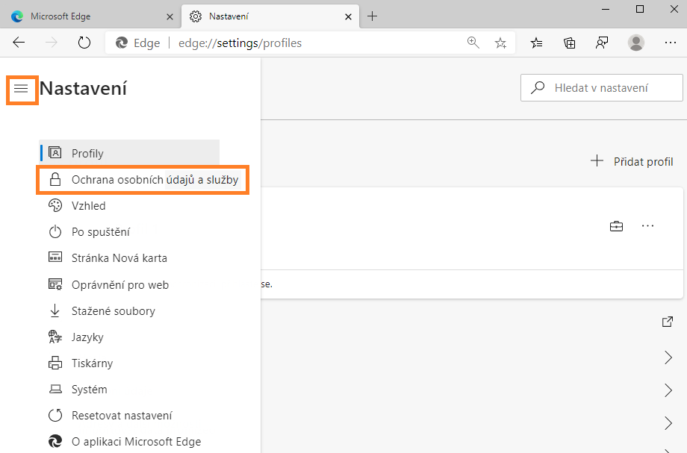Click Přidat profil button

pos(632,161)
